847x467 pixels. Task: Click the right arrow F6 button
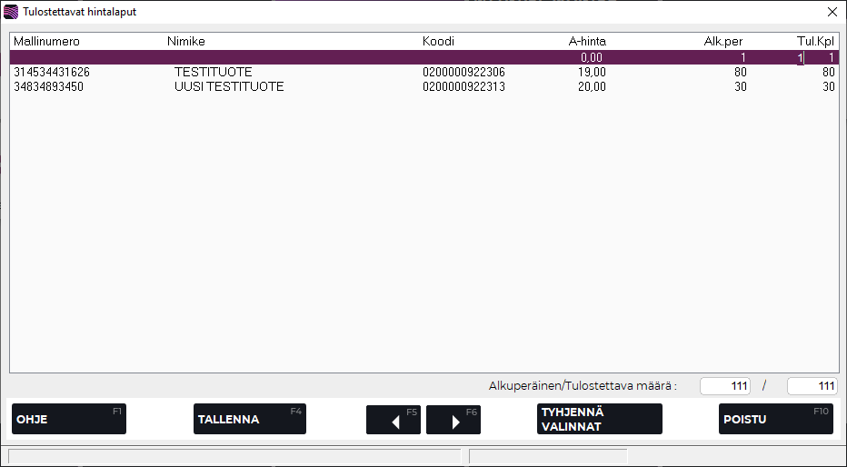coord(453,420)
